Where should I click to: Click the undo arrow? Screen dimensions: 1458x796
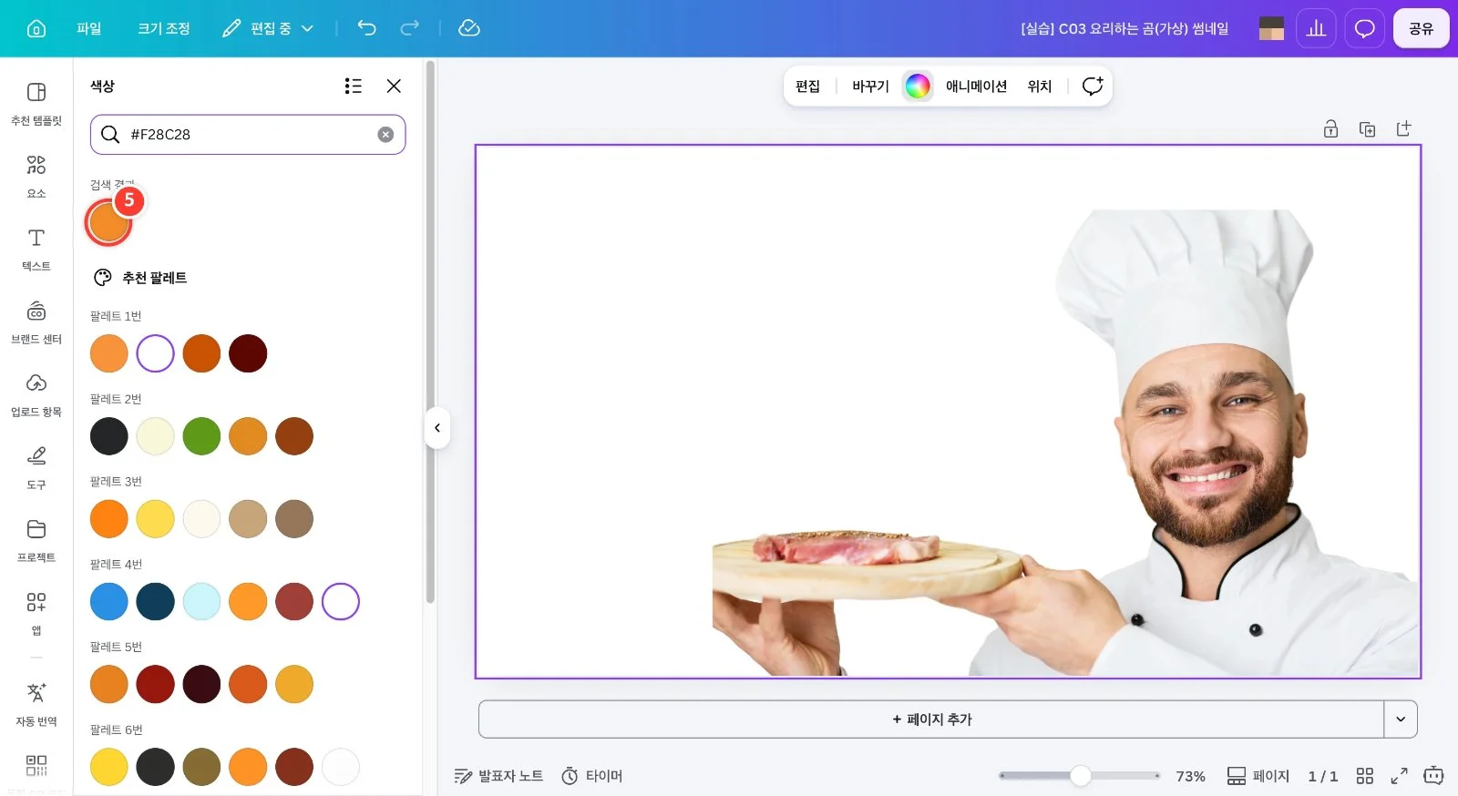click(366, 28)
